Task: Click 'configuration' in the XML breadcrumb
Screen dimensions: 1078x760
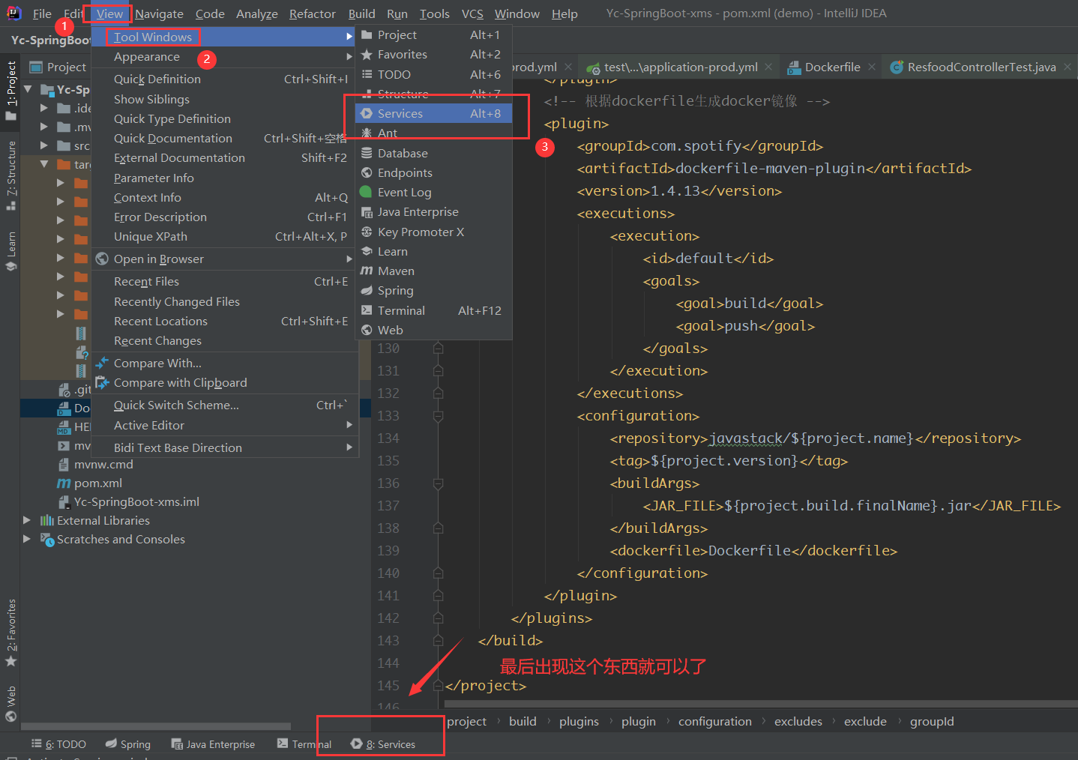Action: (x=714, y=721)
